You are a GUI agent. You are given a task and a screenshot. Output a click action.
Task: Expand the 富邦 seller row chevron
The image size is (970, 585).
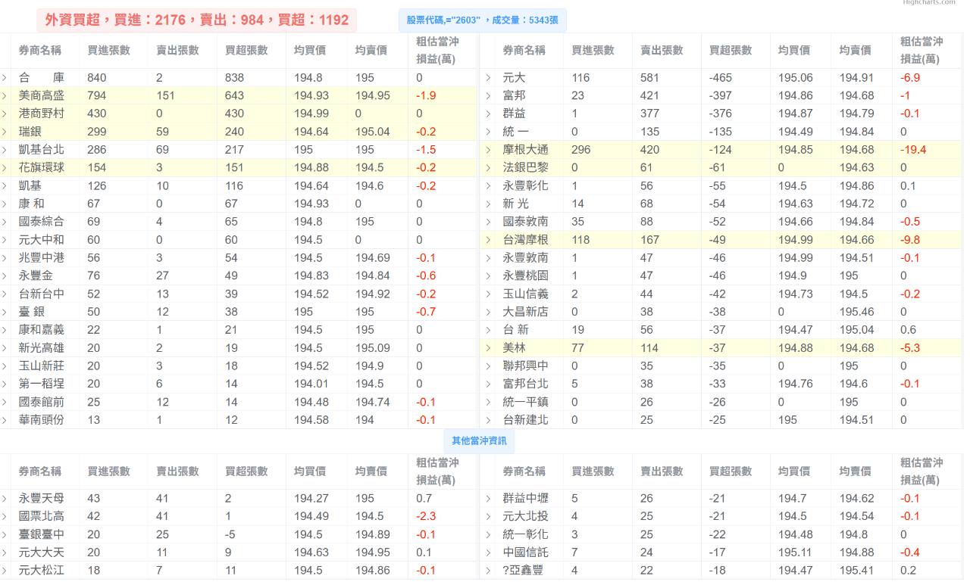pos(488,95)
